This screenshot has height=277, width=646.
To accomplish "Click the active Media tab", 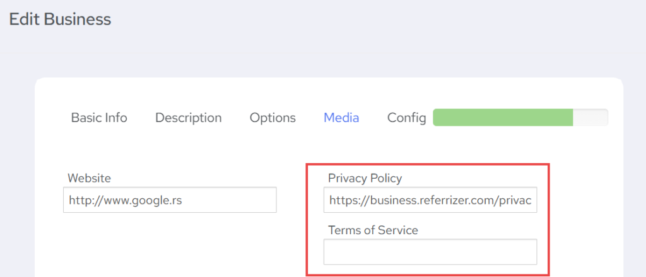I will (x=341, y=118).
